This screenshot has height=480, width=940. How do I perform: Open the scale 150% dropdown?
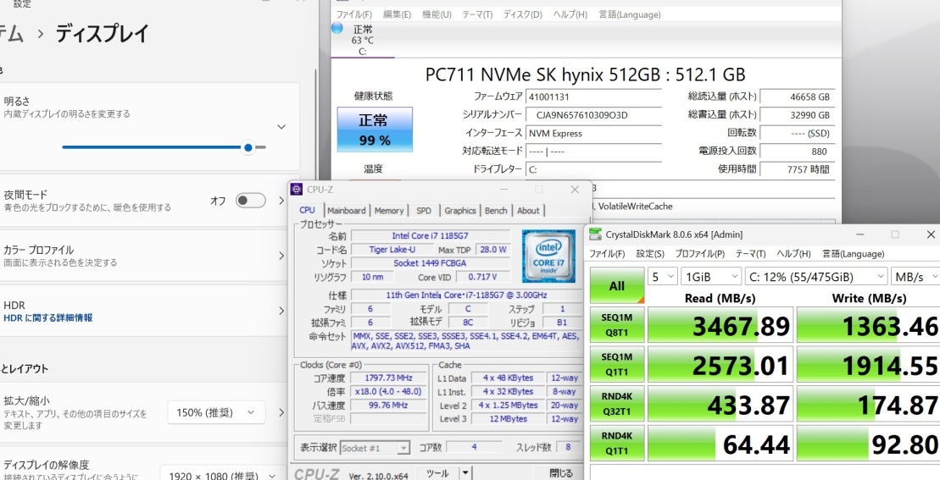click(x=216, y=412)
